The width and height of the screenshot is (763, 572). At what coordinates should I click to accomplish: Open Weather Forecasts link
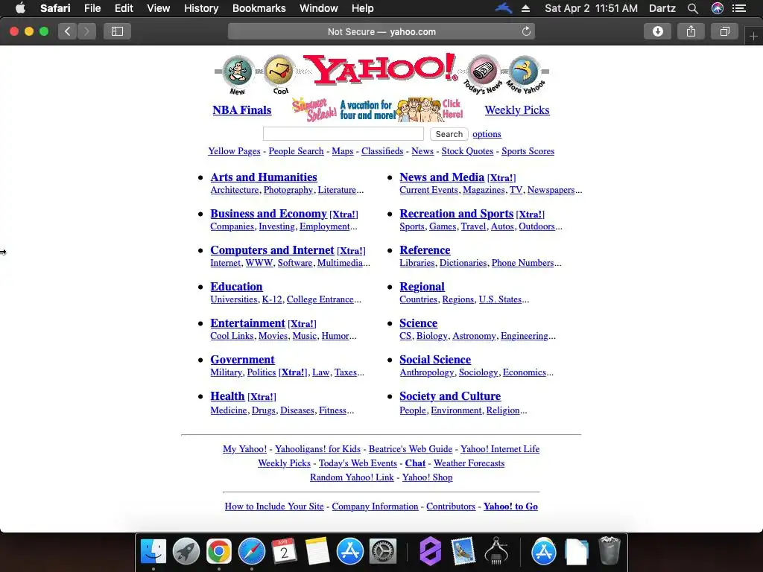tap(469, 463)
